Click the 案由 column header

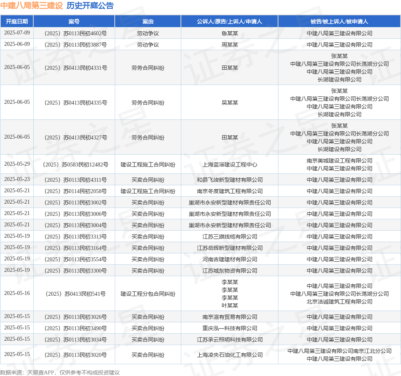click(x=148, y=22)
